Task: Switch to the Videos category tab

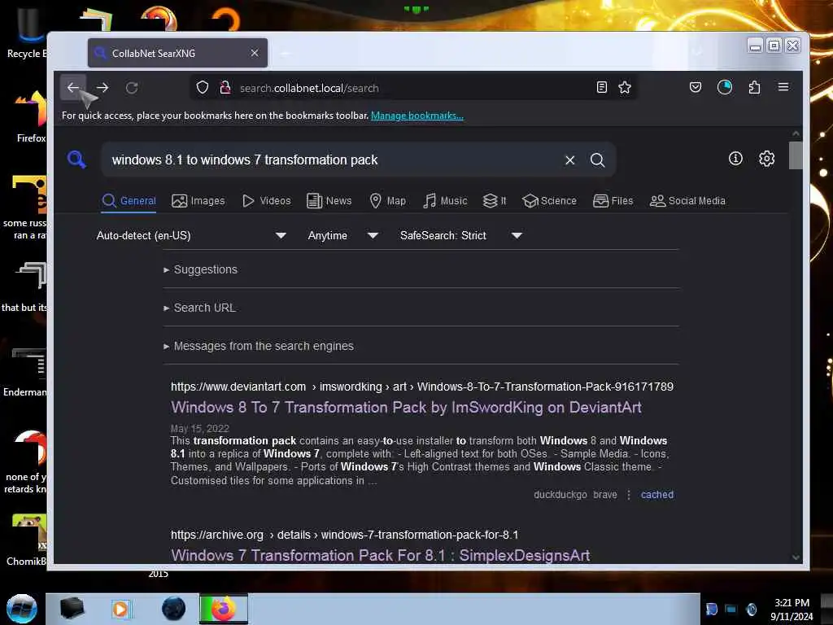Action: [x=267, y=201]
